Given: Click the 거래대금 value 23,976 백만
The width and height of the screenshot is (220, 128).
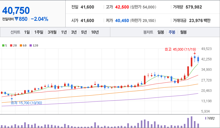Looking at the screenshot, I should coord(200,20).
